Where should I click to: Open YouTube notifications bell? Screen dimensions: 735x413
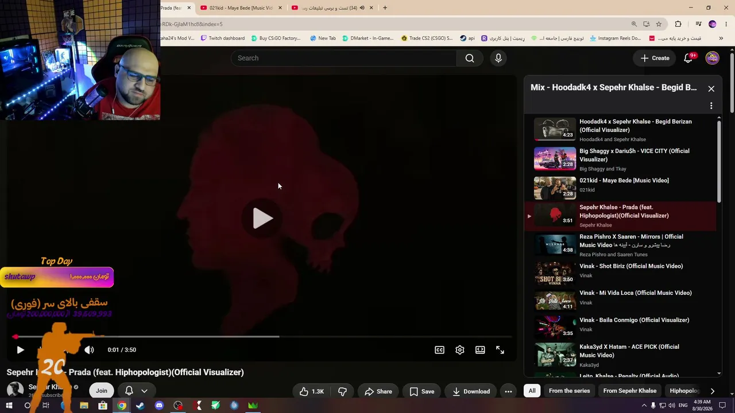pyautogui.click(x=688, y=58)
